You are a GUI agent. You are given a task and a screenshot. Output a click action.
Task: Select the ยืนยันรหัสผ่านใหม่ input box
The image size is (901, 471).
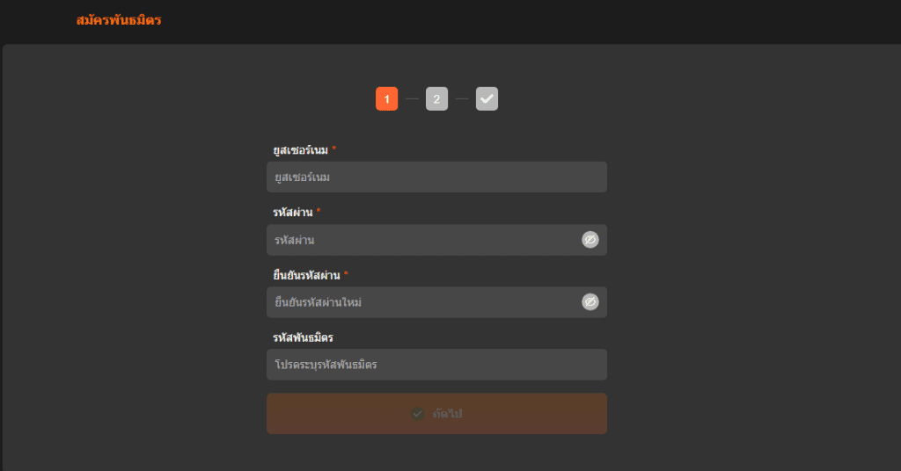coord(422,302)
